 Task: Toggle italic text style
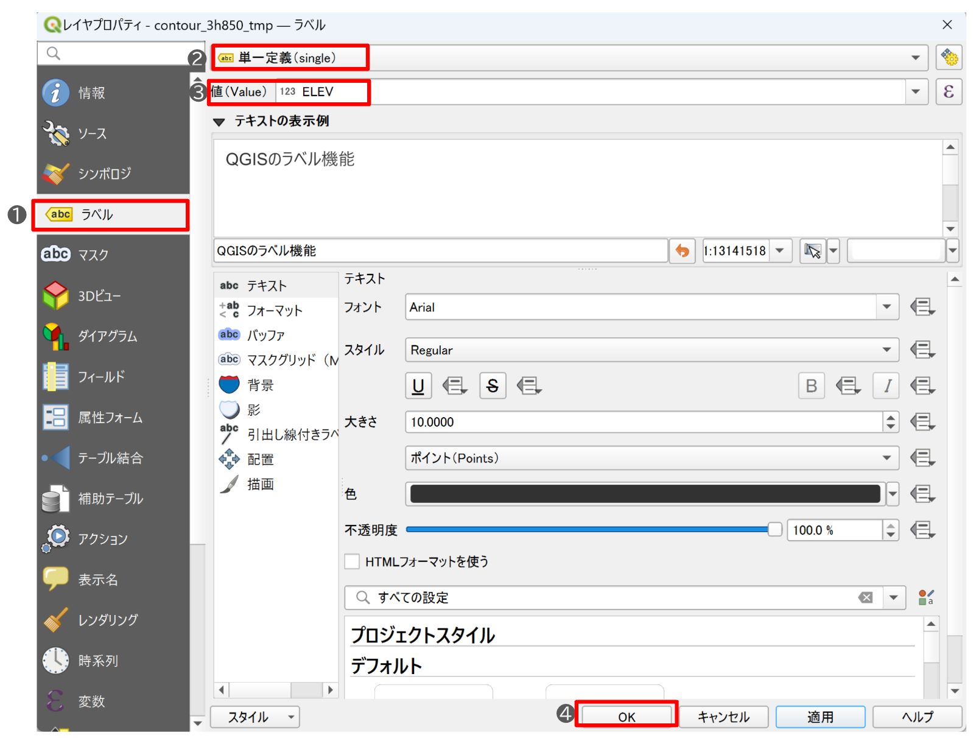point(886,385)
